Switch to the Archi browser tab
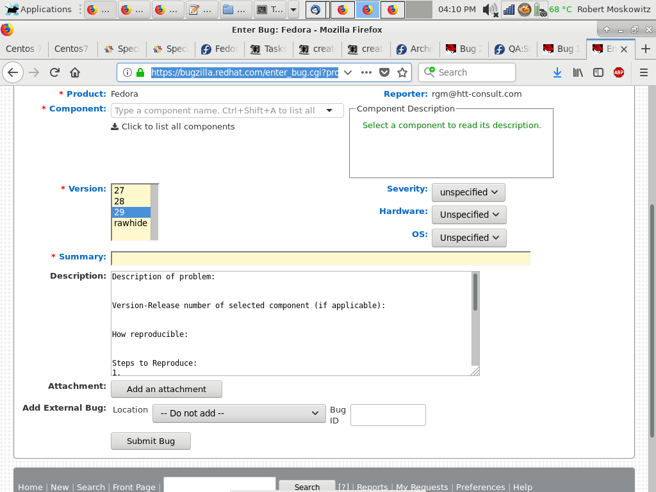This screenshot has height=492, width=656. coord(414,49)
